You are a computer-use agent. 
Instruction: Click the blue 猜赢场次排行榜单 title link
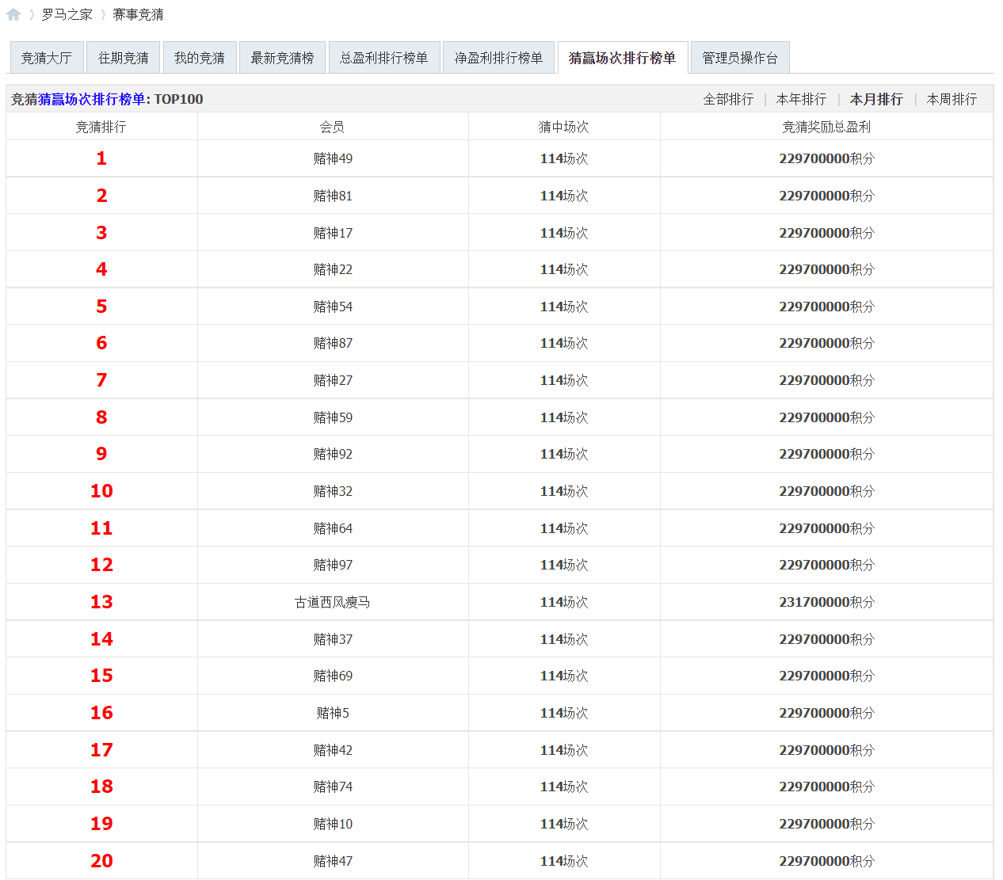coord(92,99)
